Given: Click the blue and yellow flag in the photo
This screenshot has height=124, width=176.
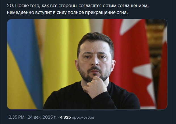Looking at the screenshot, I should [x=24, y=64].
